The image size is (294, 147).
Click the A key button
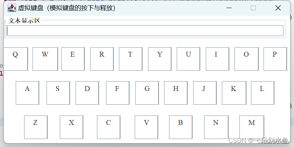point(27,93)
